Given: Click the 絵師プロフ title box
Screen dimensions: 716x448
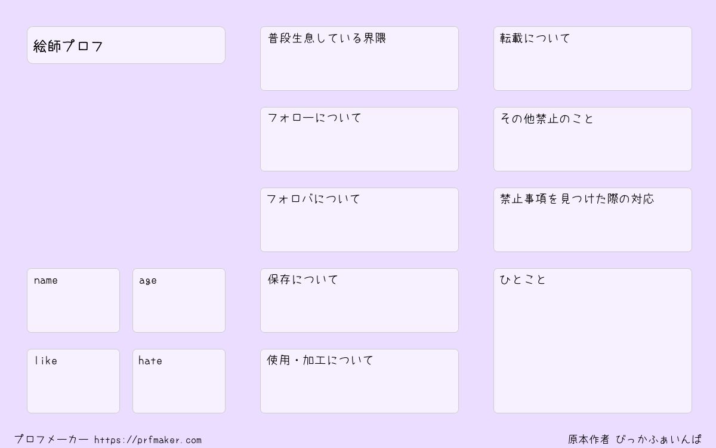Looking at the screenshot, I should coord(126,45).
